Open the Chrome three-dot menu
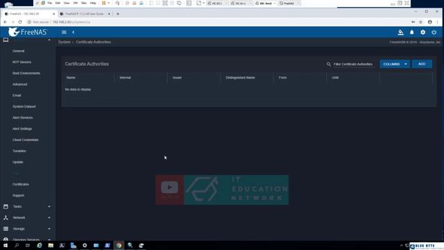The height and width of the screenshot is (250, 444). click(x=438, y=22)
